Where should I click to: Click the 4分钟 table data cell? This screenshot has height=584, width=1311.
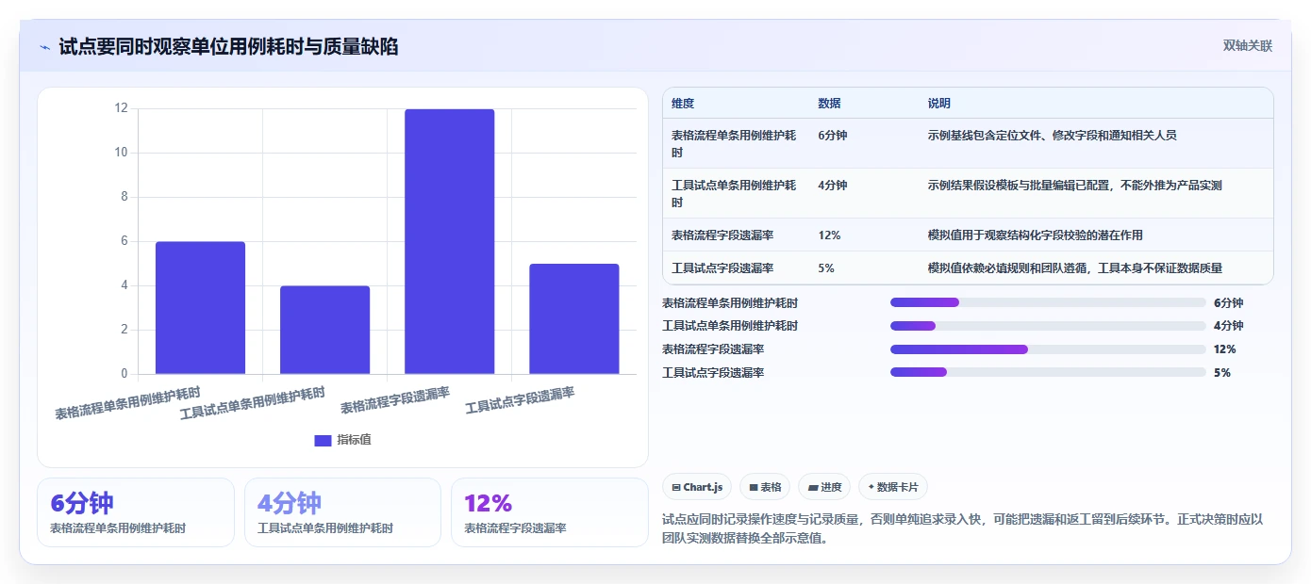tap(833, 186)
